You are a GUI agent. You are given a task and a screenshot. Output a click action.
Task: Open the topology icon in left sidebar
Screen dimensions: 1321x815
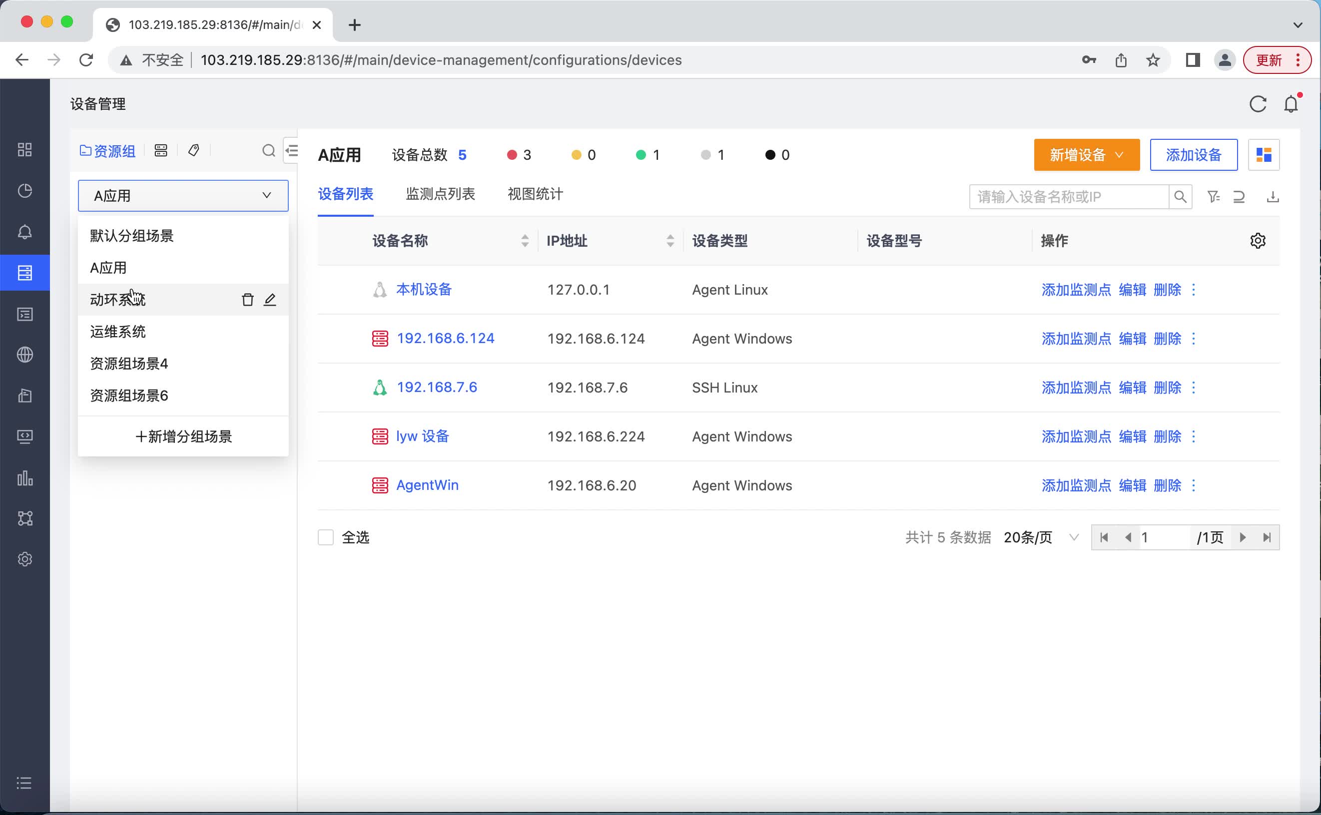[x=25, y=518]
